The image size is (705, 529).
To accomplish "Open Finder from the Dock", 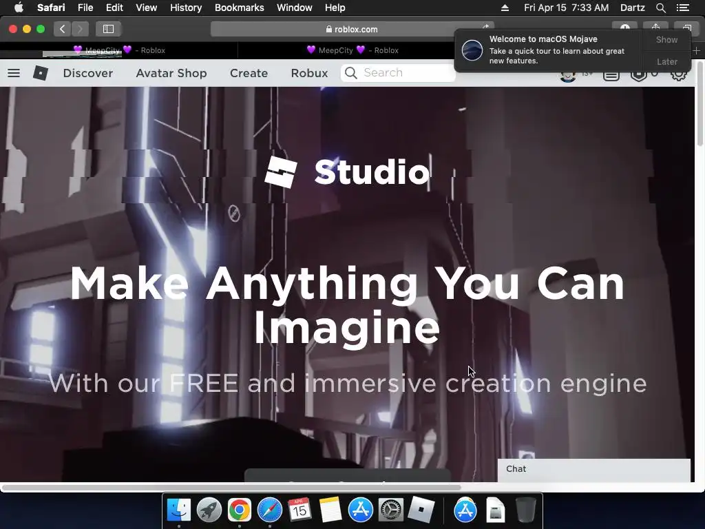I will pos(179,510).
